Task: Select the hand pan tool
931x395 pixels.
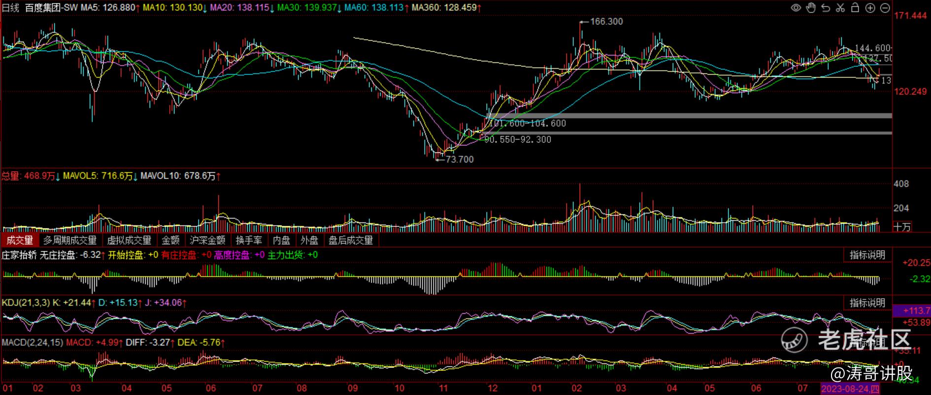Action: (x=811, y=8)
